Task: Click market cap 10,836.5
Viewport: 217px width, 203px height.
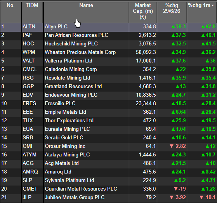Action: (146, 95)
